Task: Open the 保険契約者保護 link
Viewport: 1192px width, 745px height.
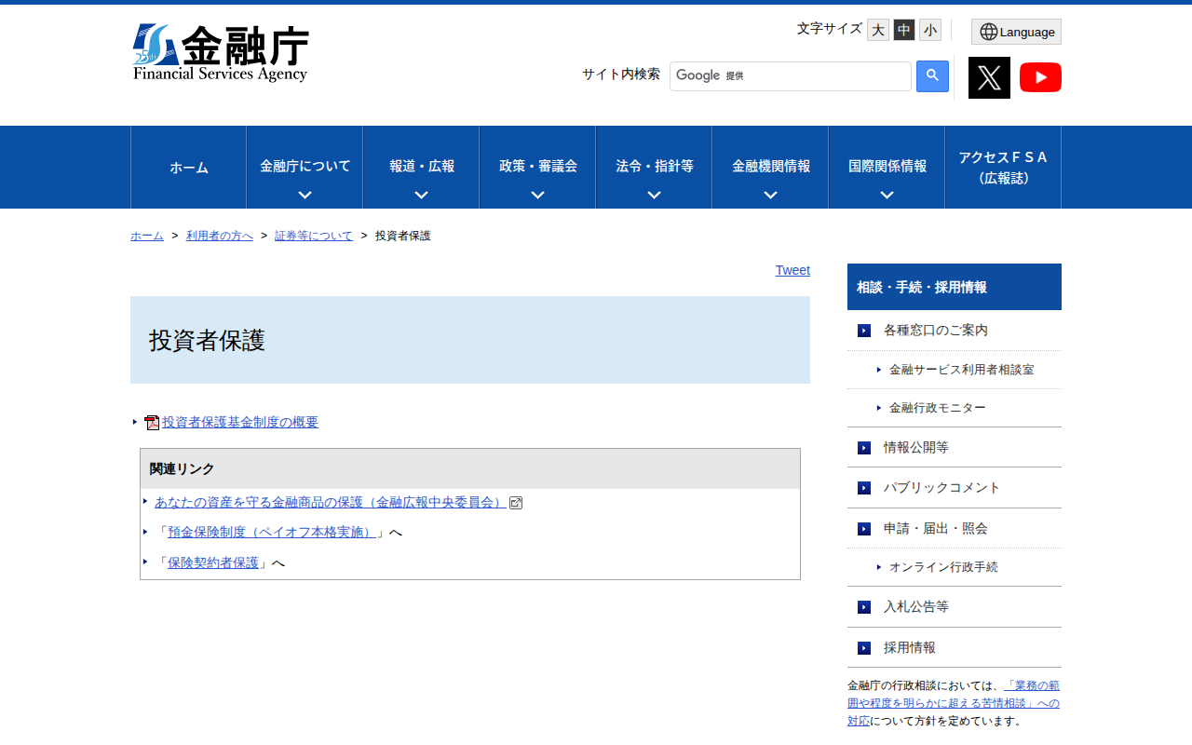Action: tap(213, 562)
